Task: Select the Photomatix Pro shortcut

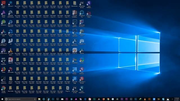Action: pos(82,23)
